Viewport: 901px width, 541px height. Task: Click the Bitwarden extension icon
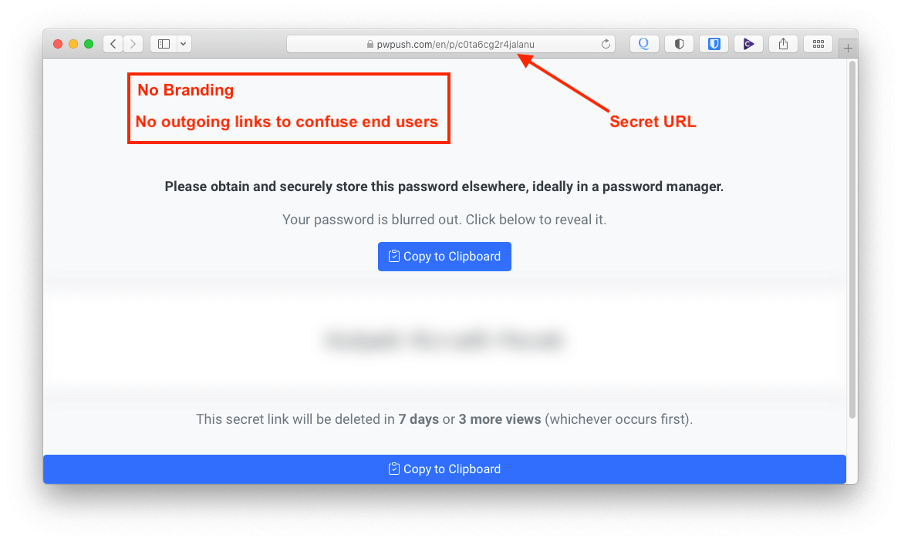[x=714, y=44]
